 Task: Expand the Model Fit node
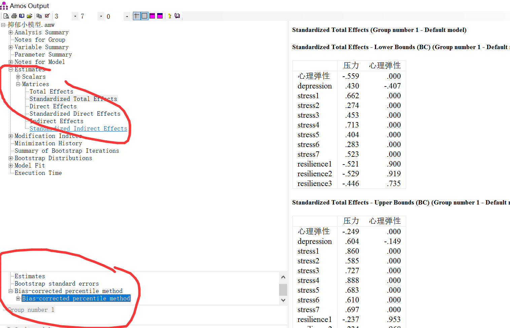point(10,166)
